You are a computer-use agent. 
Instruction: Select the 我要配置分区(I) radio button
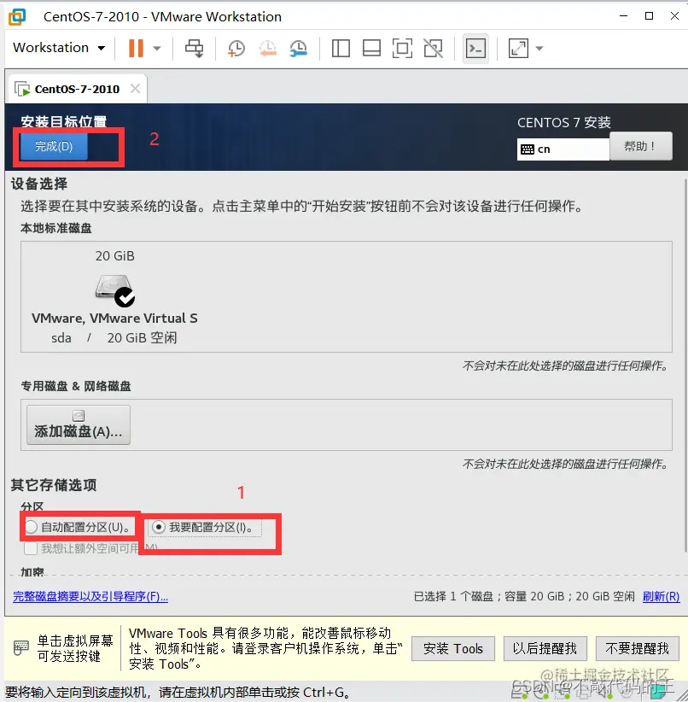tap(159, 527)
